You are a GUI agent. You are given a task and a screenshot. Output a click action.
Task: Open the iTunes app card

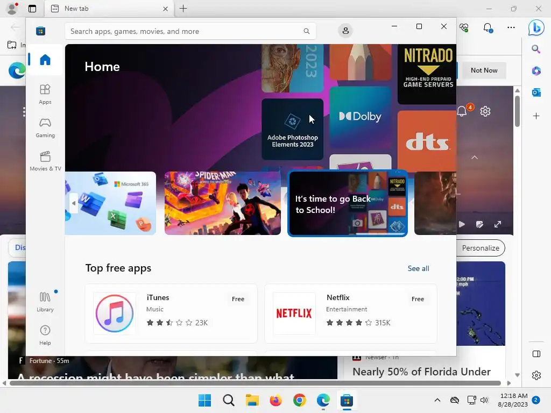tap(171, 314)
